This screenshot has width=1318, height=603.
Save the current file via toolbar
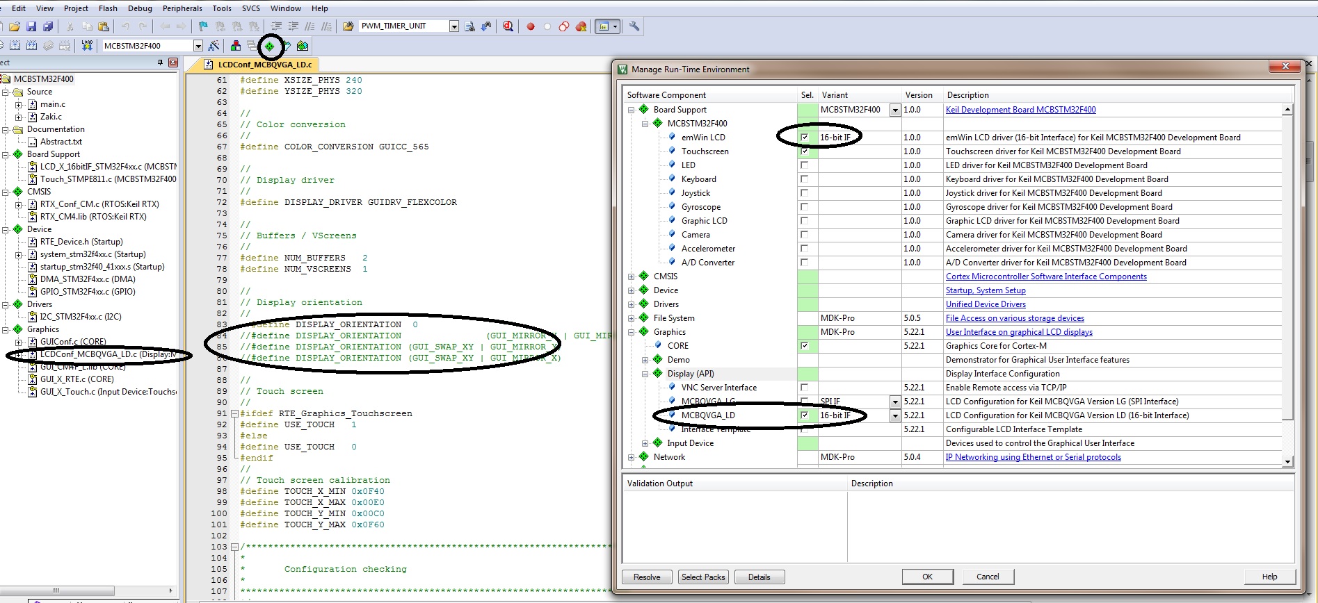point(31,26)
